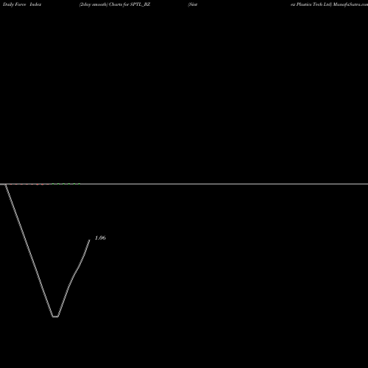Select the 1.06 value label
The height and width of the screenshot is (368, 368).
coord(100,238)
